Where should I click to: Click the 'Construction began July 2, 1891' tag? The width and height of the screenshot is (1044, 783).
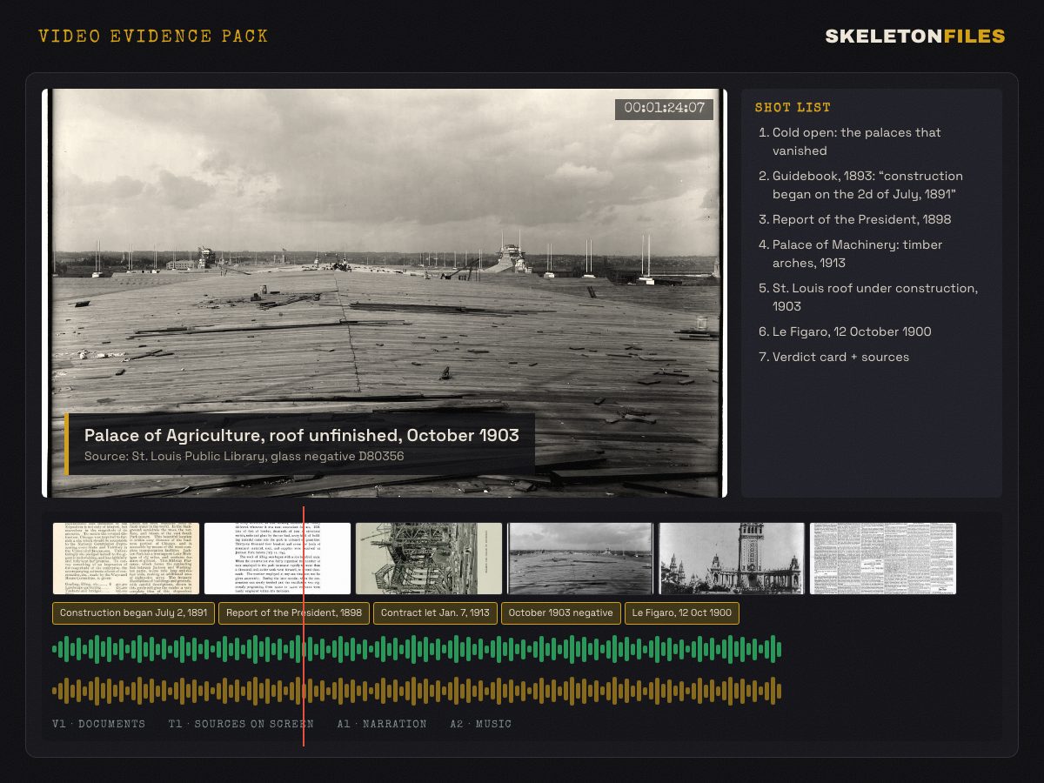coord(133,613)
